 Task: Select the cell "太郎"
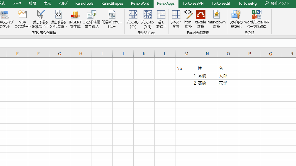[x=228, y=76]
